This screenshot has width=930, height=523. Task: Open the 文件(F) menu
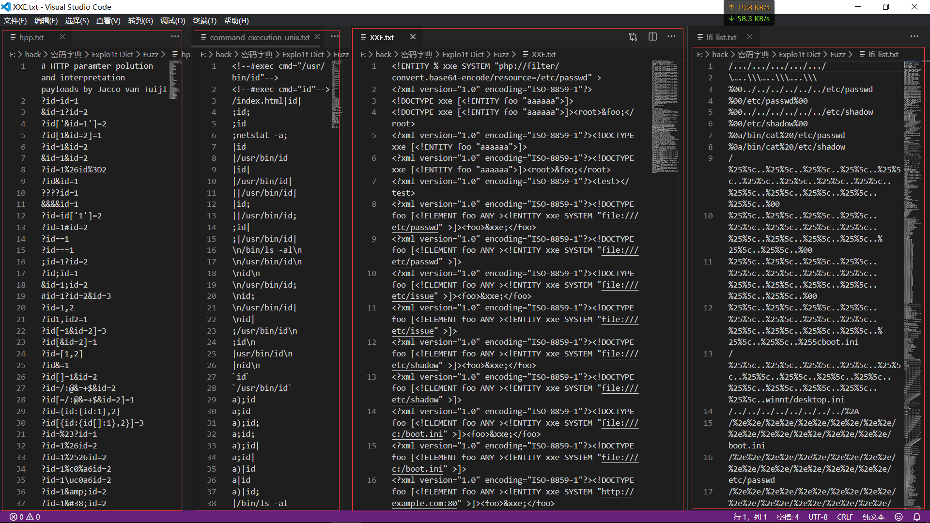pyautogui.click(x=15, y=21)
